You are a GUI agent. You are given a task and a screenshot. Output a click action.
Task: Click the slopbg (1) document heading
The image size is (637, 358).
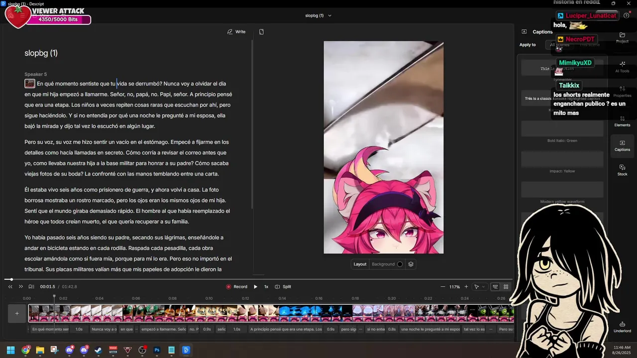(41, 53)
